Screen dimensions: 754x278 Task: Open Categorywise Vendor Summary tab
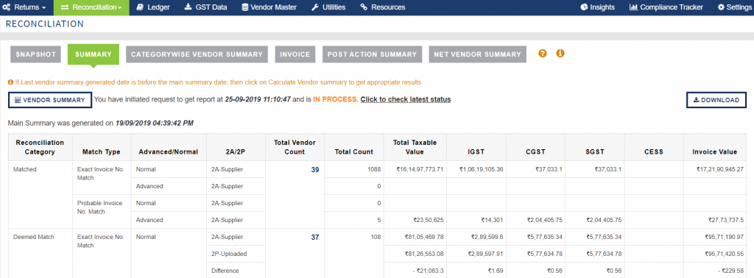197,54
